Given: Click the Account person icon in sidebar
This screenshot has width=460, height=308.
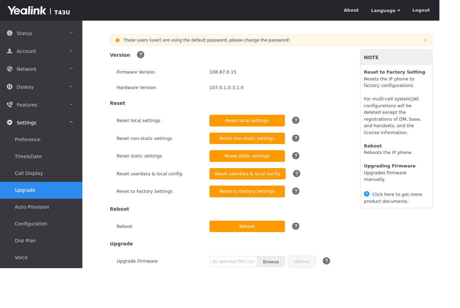Looking at the screenshot, I should coord(10,51).
